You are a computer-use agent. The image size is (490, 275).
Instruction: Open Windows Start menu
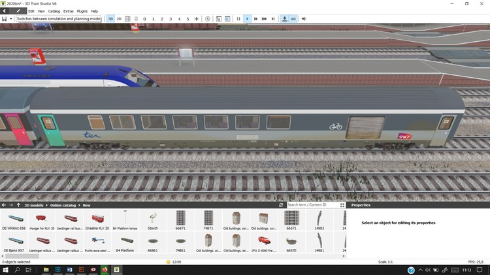tap(5, 270)
